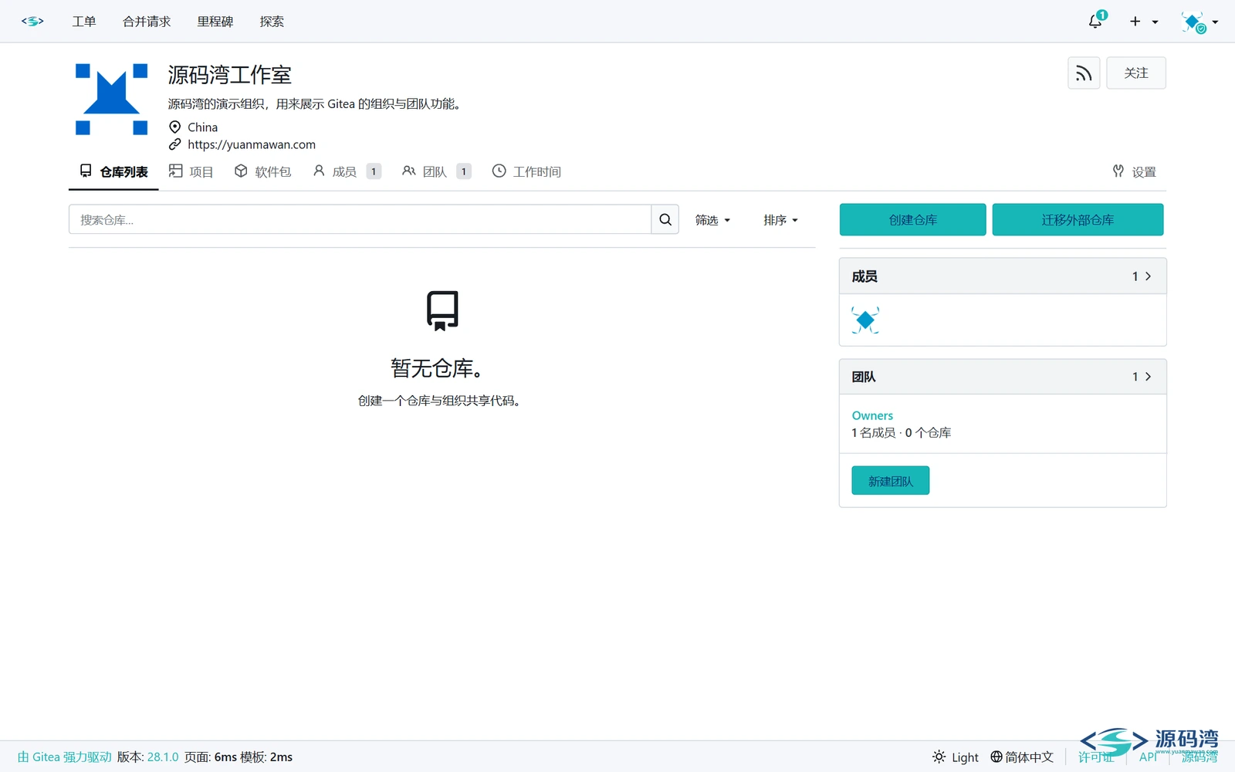This screenshot has height=772, width=1235.
Task: Open the https://yuanmawan.com link
Action: click(x=252, y=144)
